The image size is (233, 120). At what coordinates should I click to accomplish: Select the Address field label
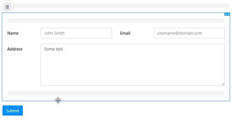15,49
